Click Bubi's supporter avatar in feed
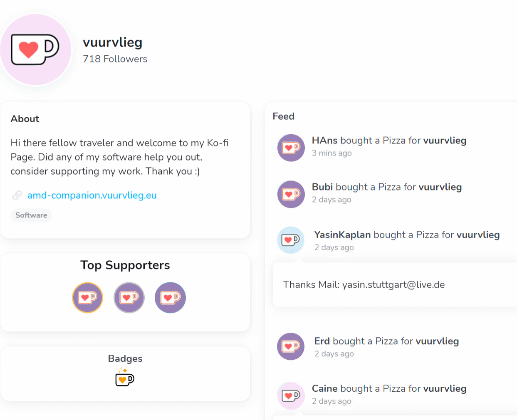The height and width of the screenshot is (420, 517). (291, 194)
